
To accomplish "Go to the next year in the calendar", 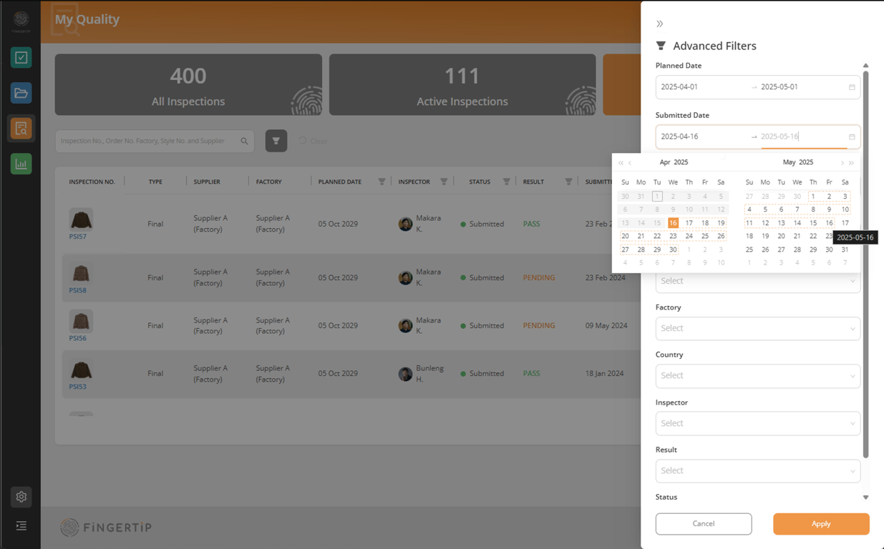I will 851,163.
